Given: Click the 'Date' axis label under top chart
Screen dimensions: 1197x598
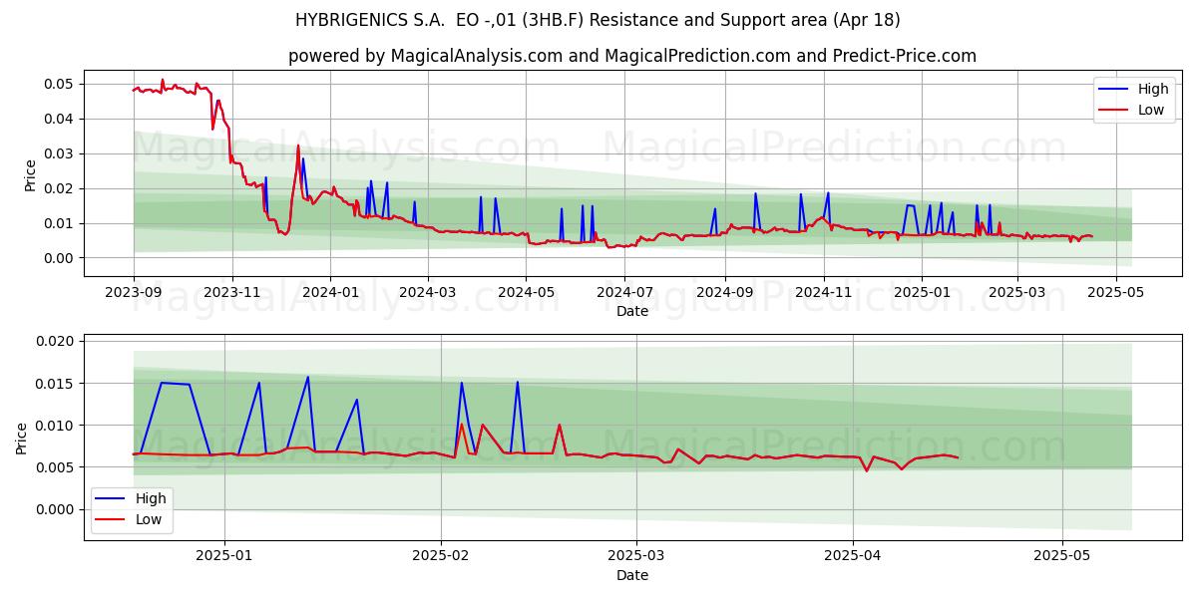Looking at the screenshot, I should [632, 311].
